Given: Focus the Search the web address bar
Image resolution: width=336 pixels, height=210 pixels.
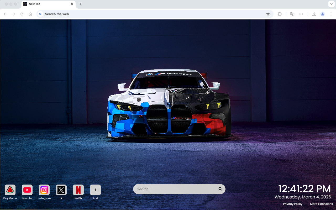Looking at the screenshot, I should tap(155, 14).
